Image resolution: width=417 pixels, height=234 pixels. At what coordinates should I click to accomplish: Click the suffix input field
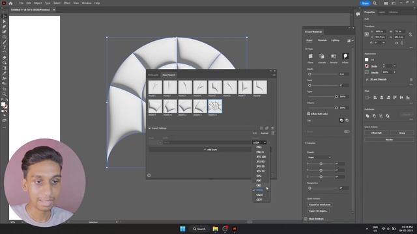tap(207, 142)
